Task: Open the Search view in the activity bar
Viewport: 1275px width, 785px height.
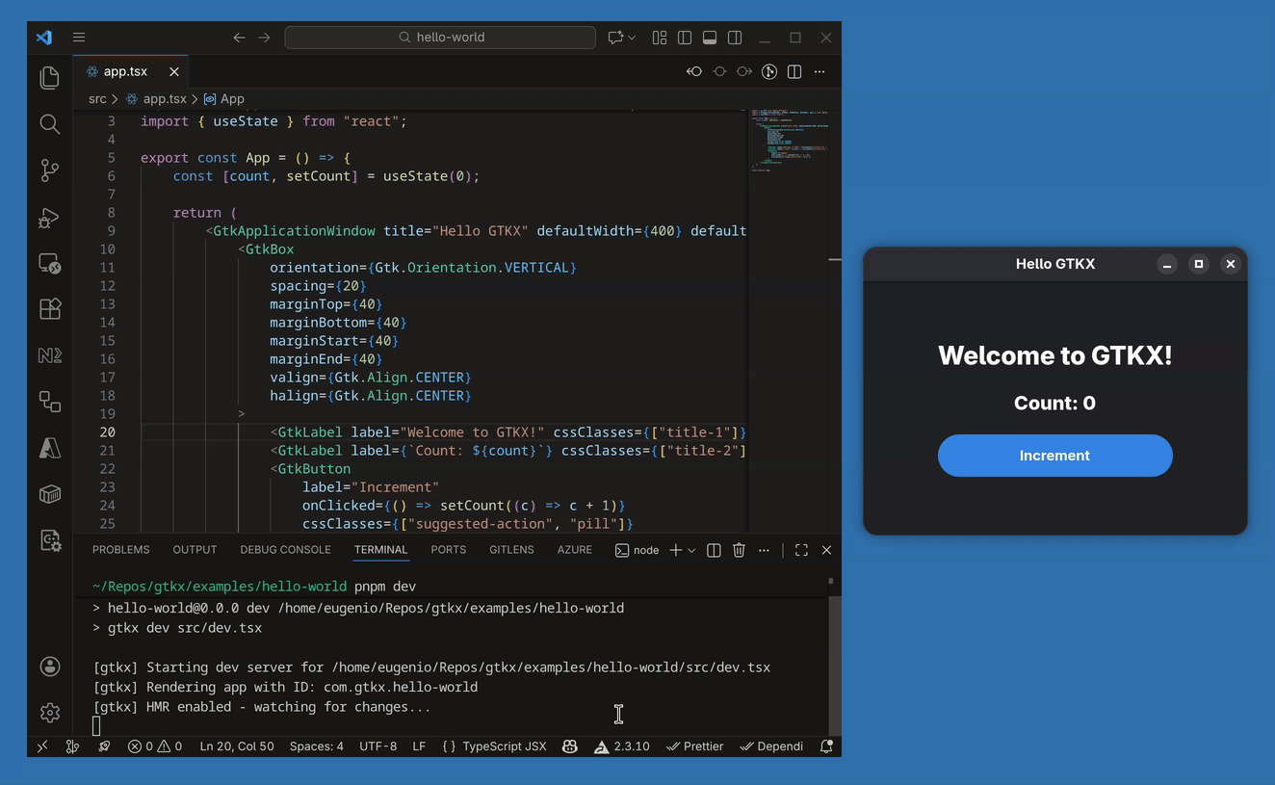Action: 50,124
